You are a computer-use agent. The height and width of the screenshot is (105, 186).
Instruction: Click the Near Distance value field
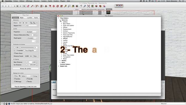click(x=33, y=62)
